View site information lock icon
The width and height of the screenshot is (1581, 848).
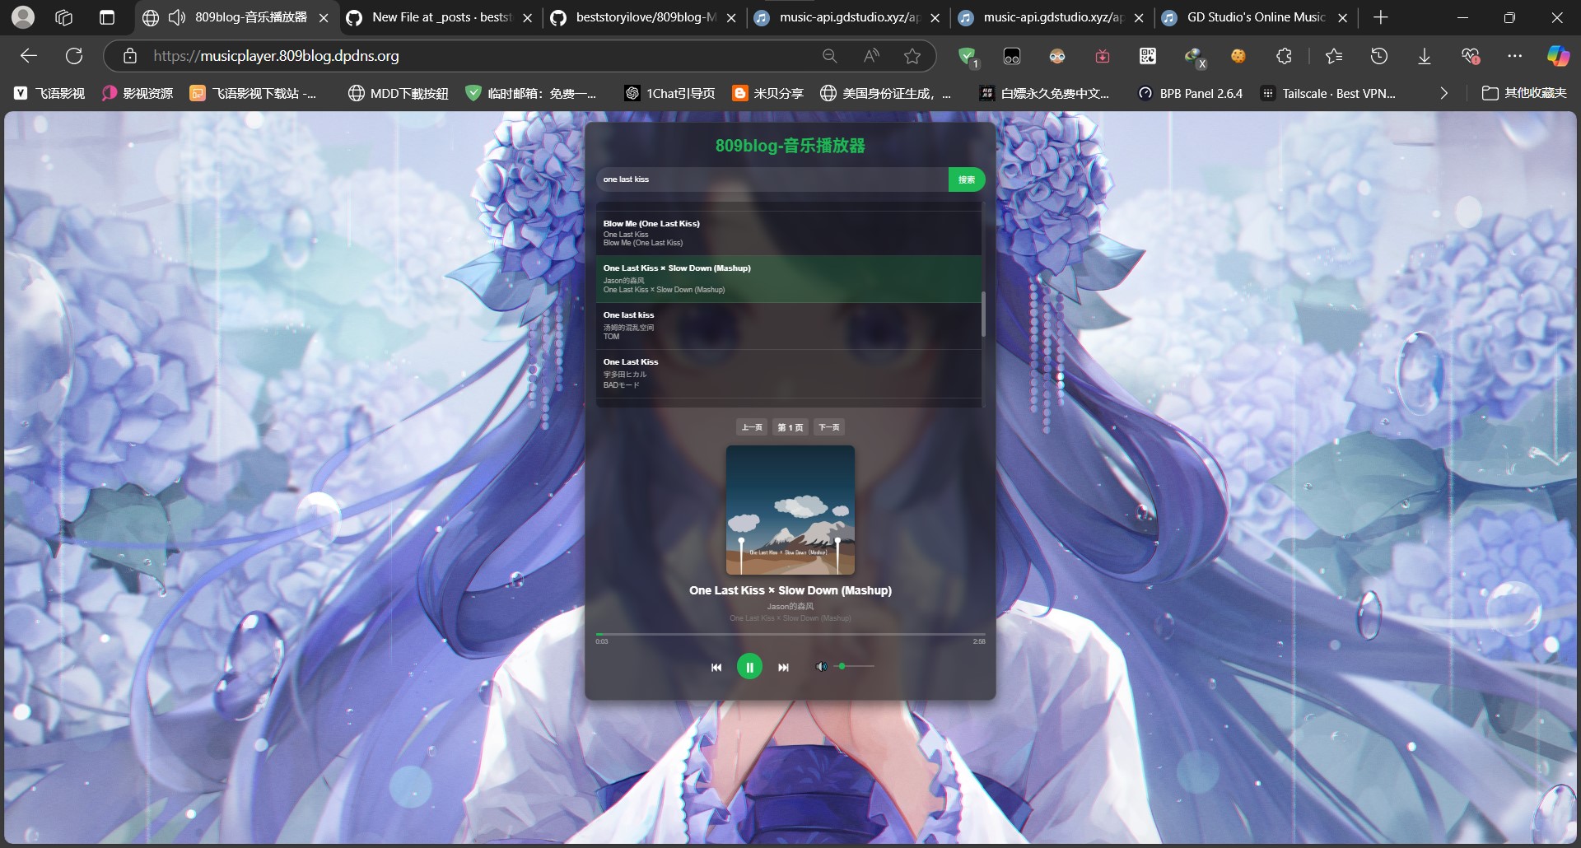130,56
